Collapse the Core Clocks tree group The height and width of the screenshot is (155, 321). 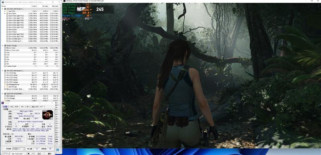pyautogui.click(x=5, y=14)
